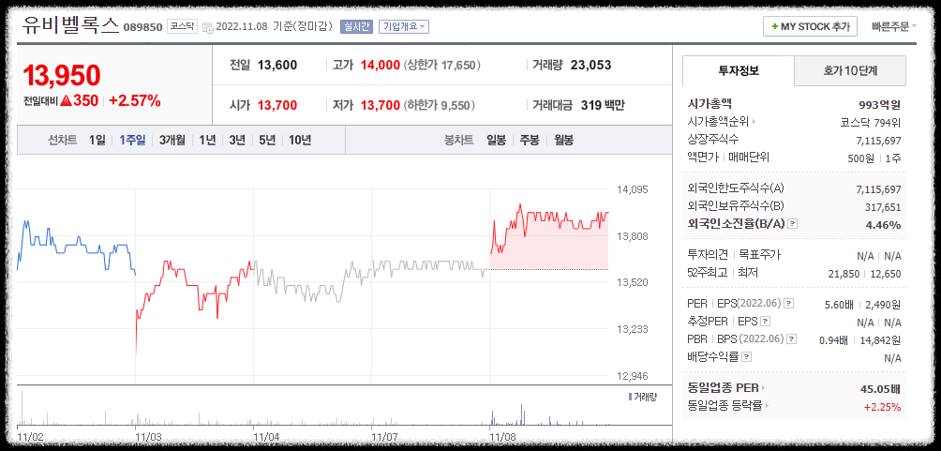Click 동일업종 등락률 value +2.25%
Viewport: 941px width, 451px height.
pos(882,407)
